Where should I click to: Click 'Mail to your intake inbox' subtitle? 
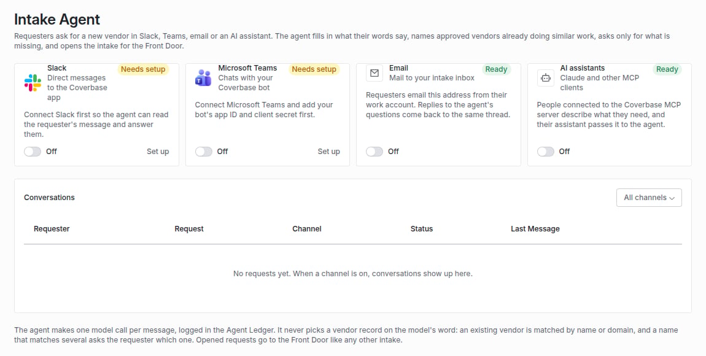pos(432,78)
